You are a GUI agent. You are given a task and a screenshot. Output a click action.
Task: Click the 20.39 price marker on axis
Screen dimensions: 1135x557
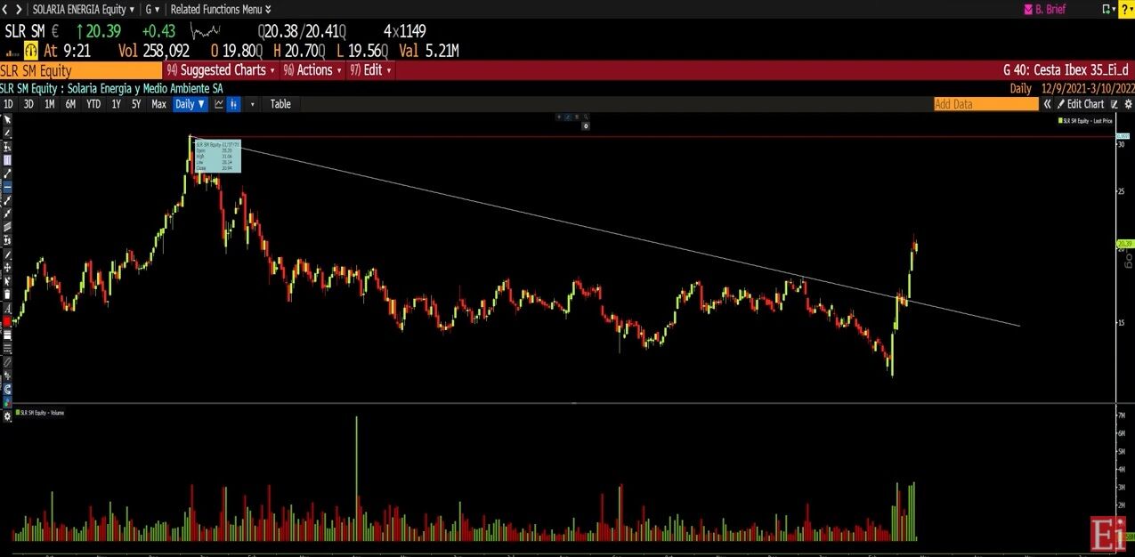(x=1124, y=243)
